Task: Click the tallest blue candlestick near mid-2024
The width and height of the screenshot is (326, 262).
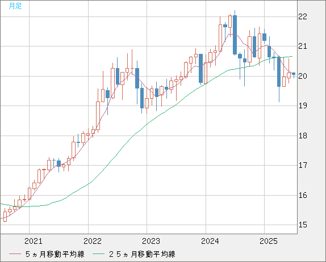Action: coord(235,35)
